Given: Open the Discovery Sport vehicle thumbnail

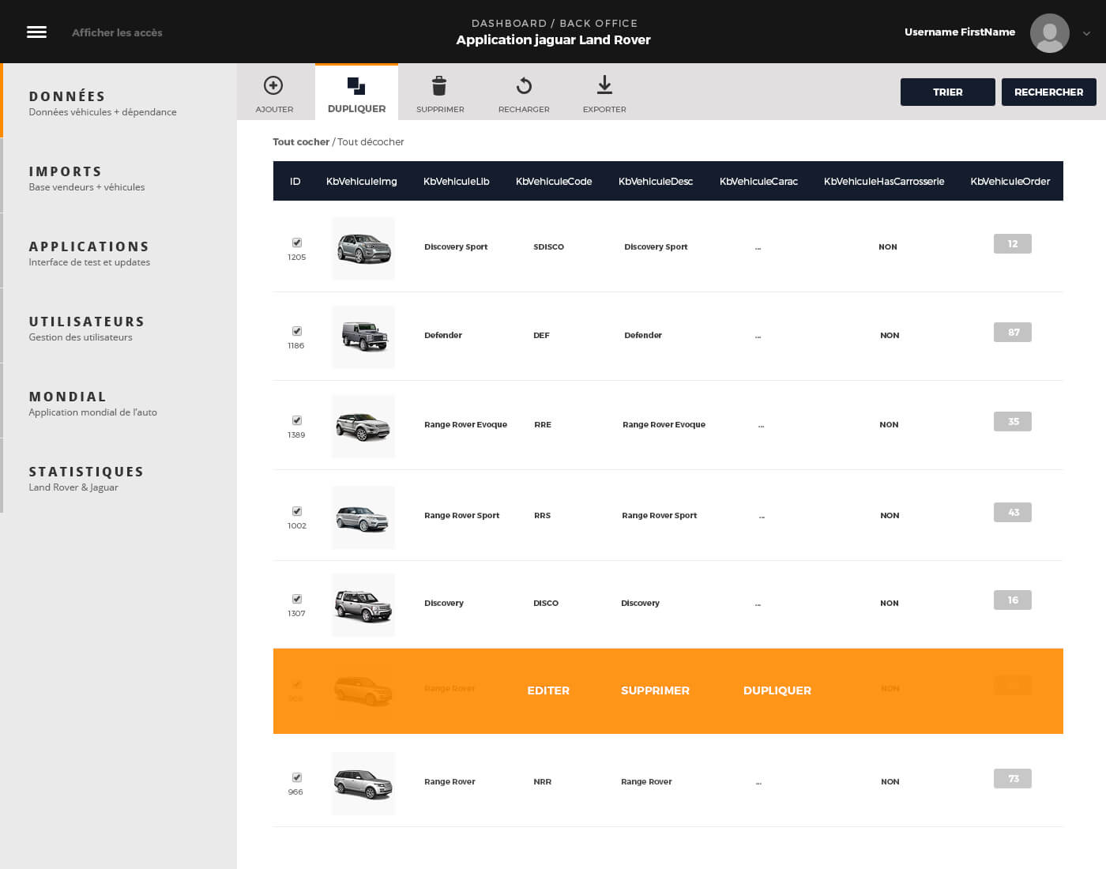Looking at the screenshot, I should point(363,247).
